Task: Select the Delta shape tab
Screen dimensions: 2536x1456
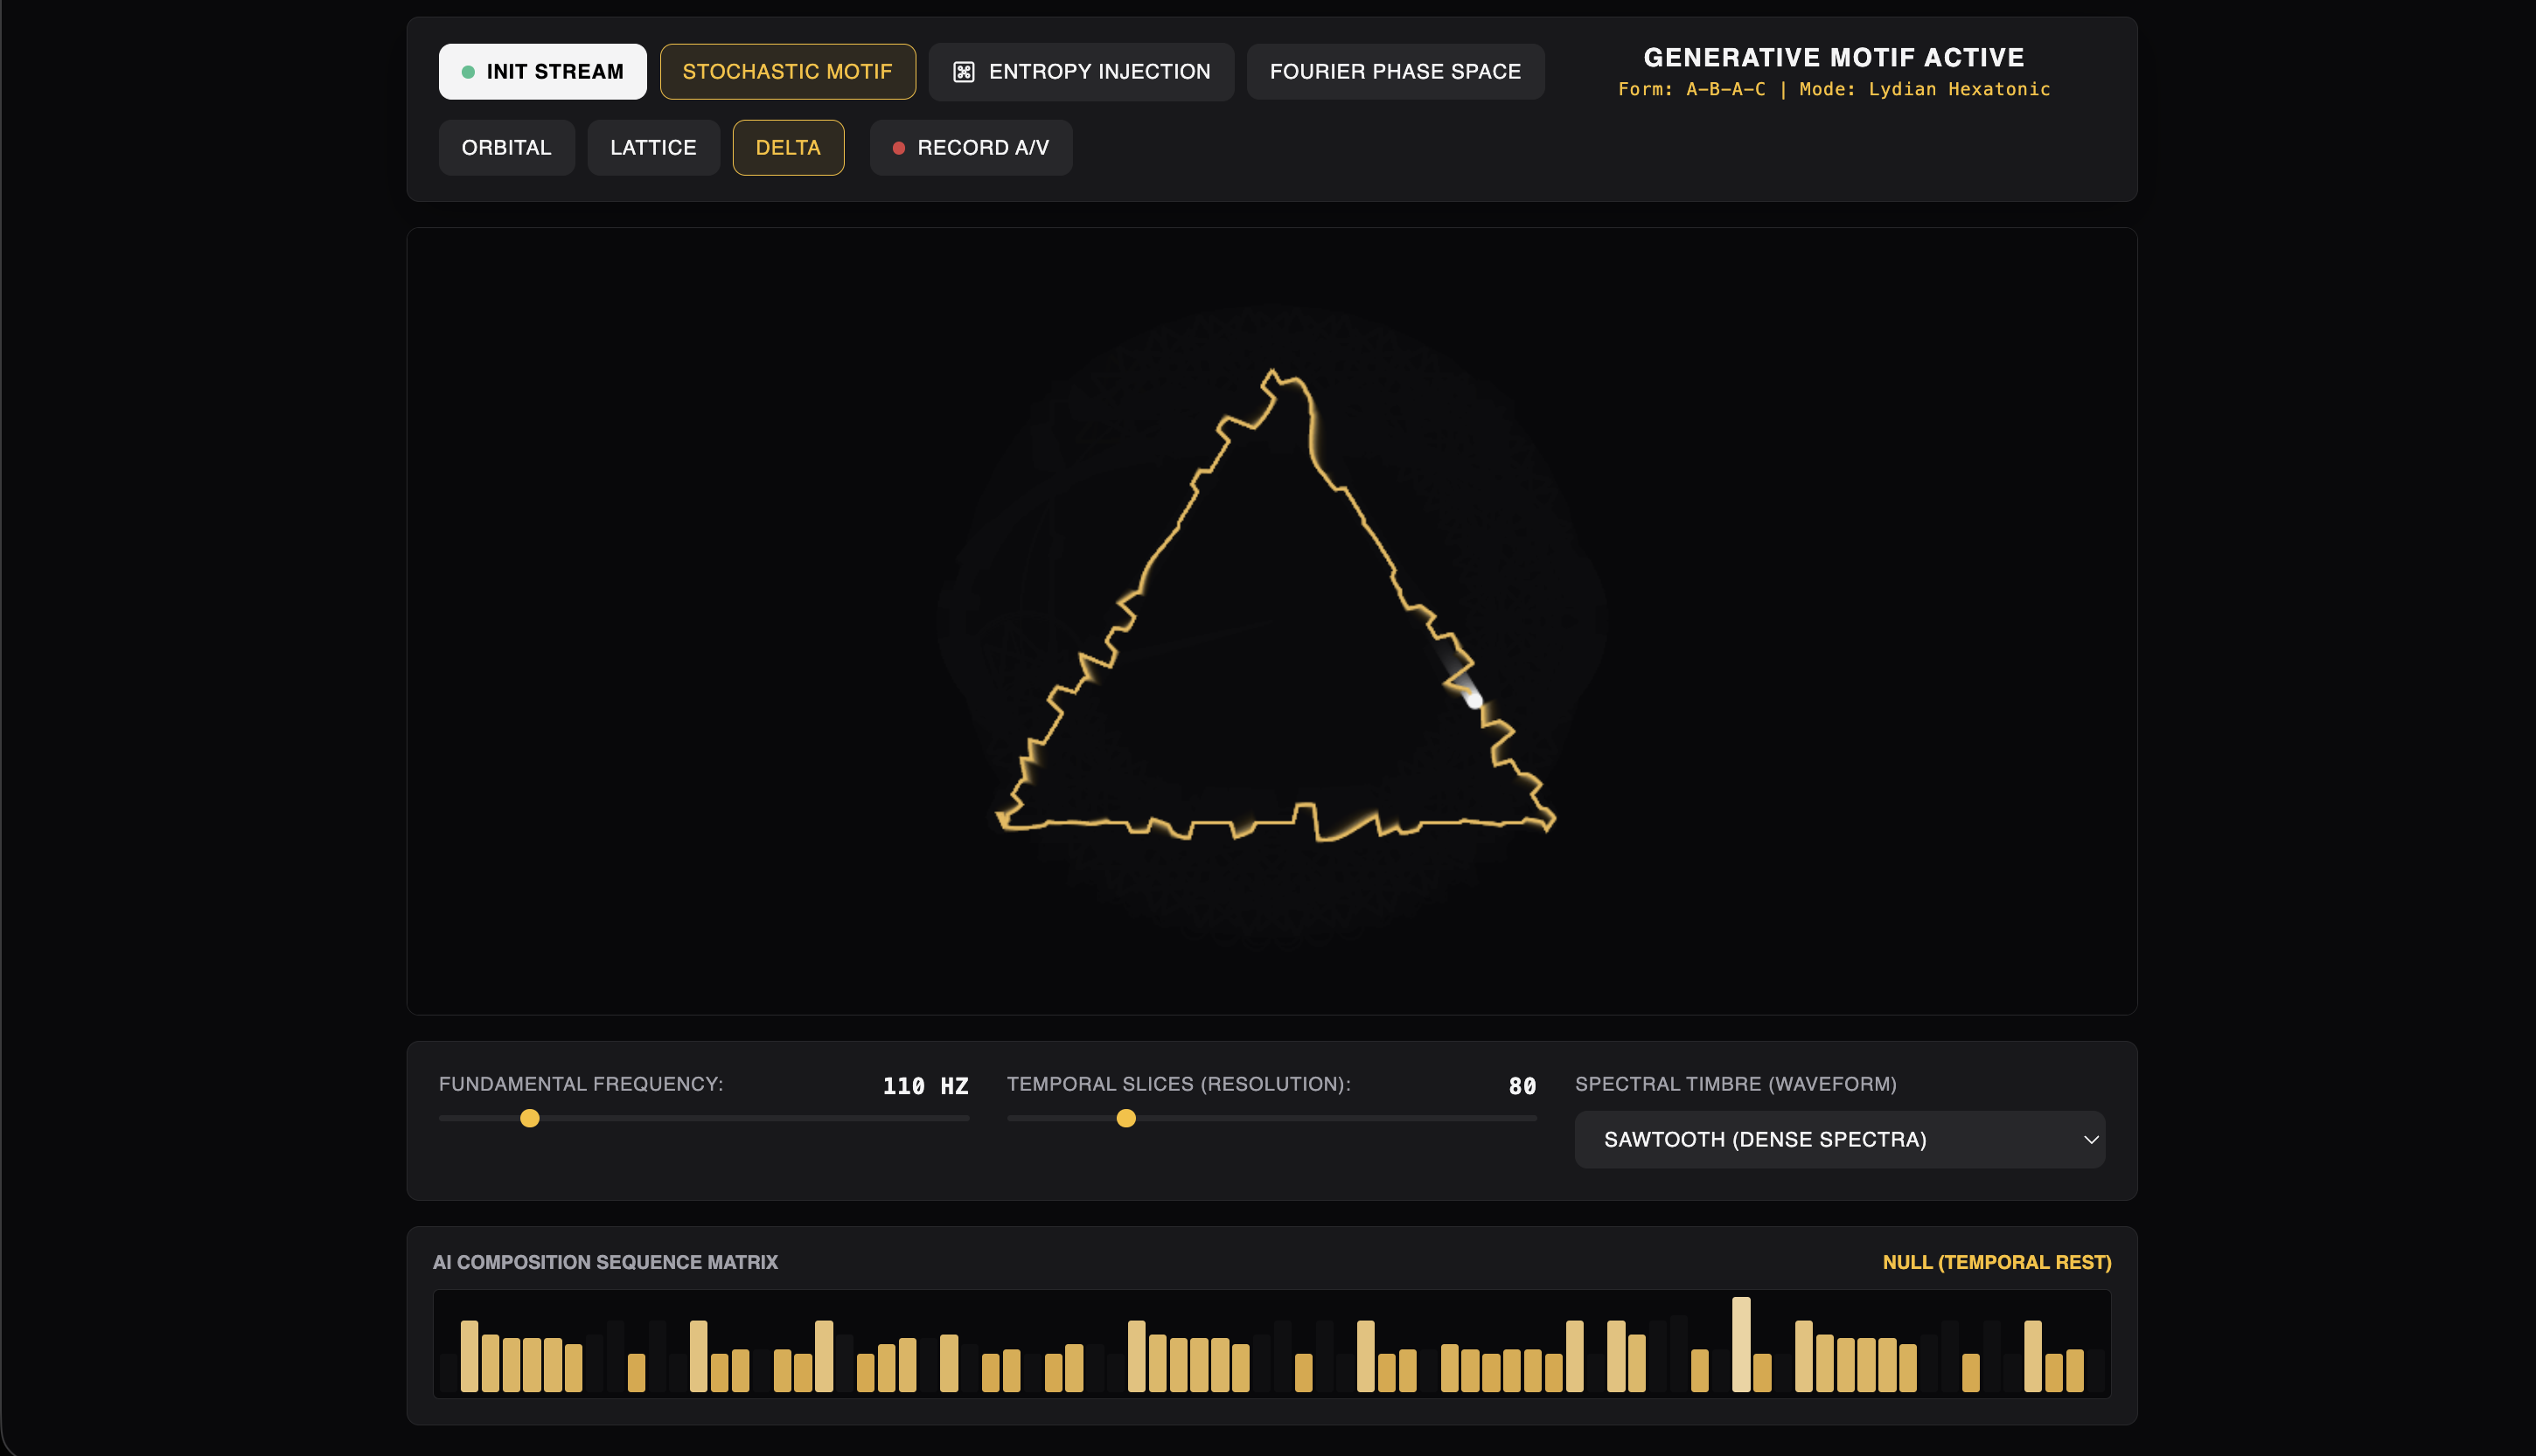Action: pyautogui.click(x=788, y=148)
